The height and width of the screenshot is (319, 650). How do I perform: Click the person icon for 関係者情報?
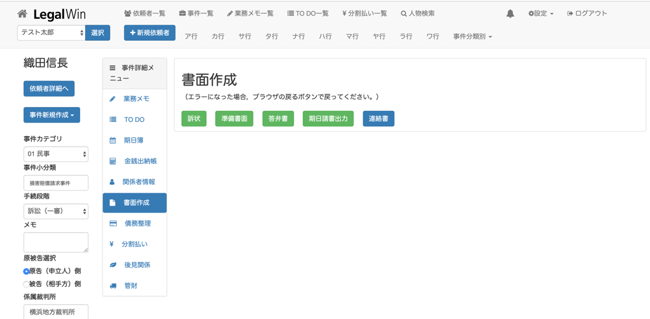click(x=112, y=182)
